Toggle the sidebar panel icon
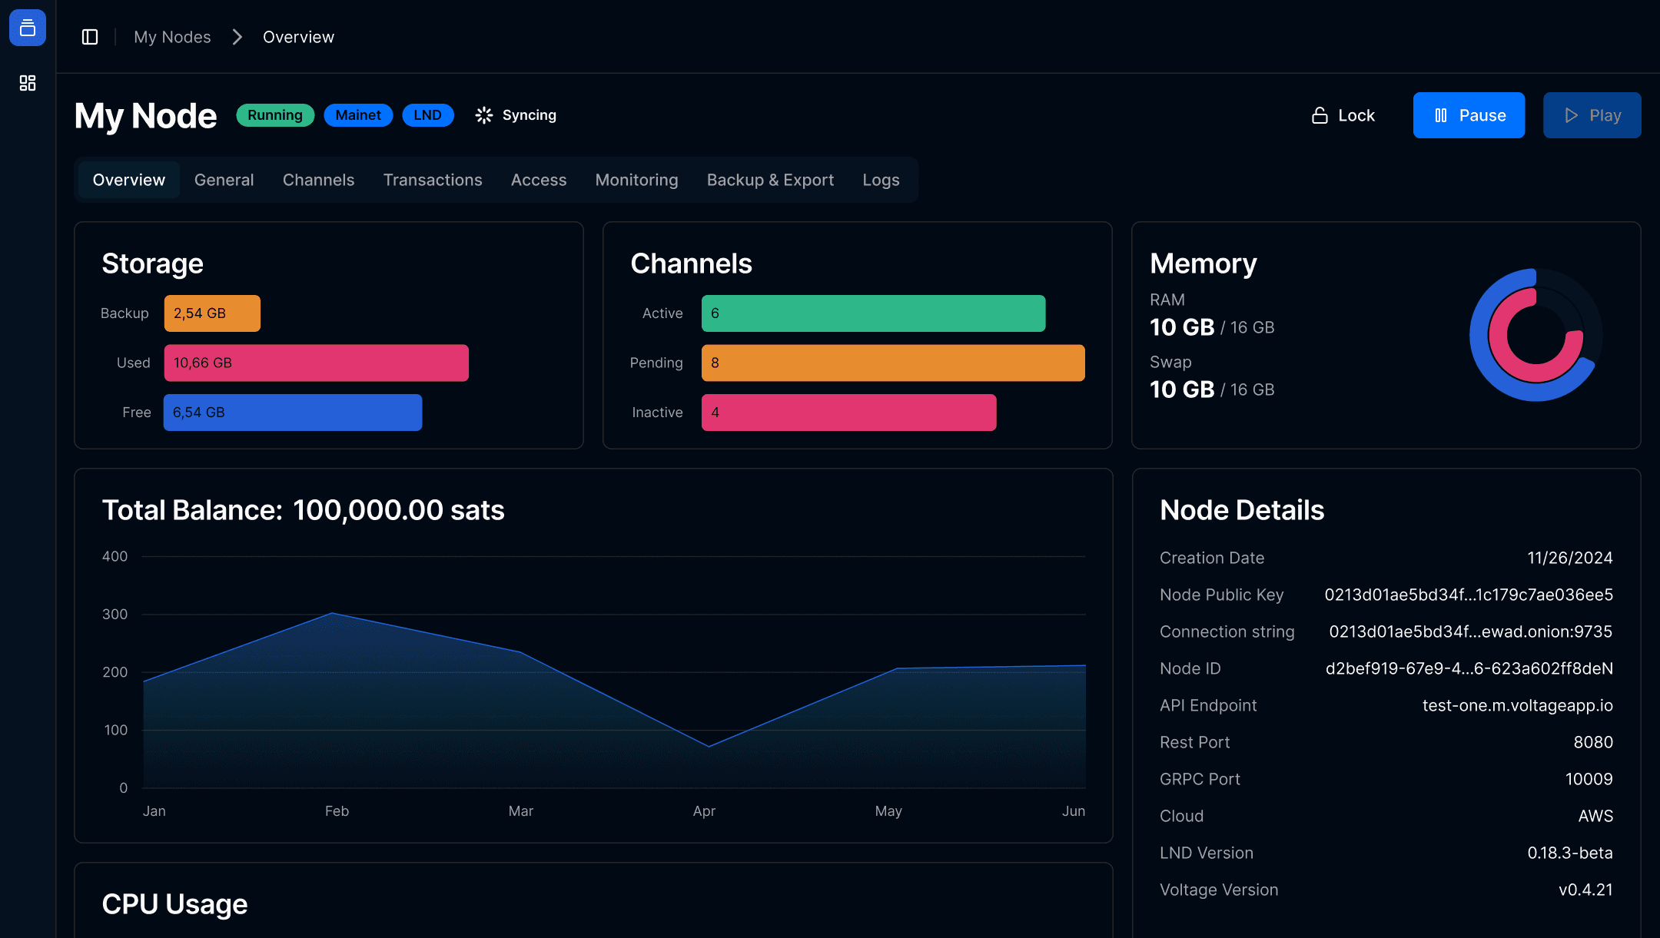 point(90,37)
